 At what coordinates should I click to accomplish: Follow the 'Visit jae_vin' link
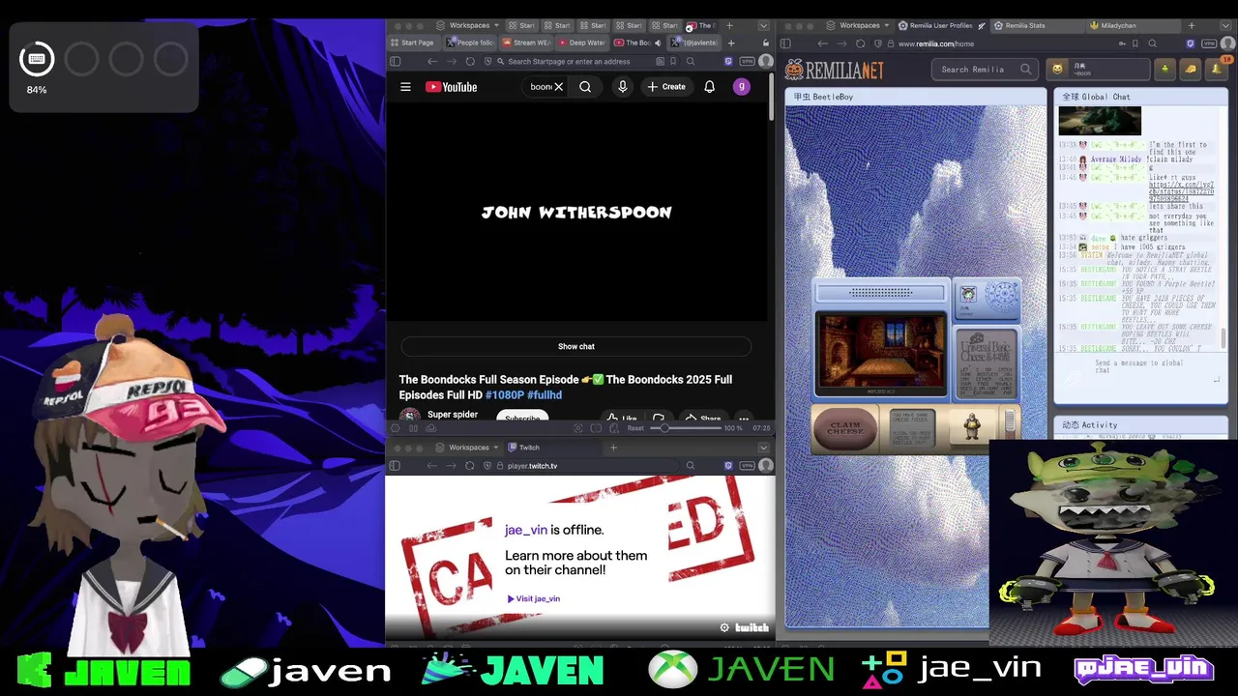[x=534, y=598]
